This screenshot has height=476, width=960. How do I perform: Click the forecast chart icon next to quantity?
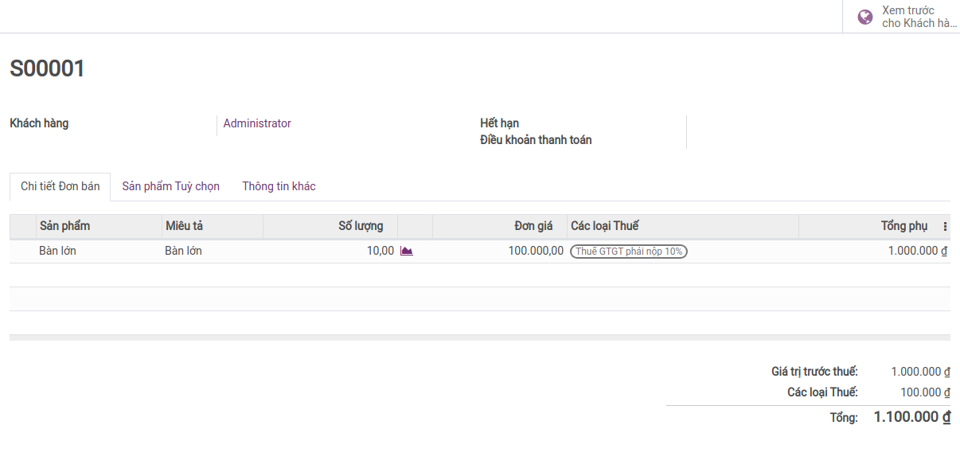[x=407, y=251]
